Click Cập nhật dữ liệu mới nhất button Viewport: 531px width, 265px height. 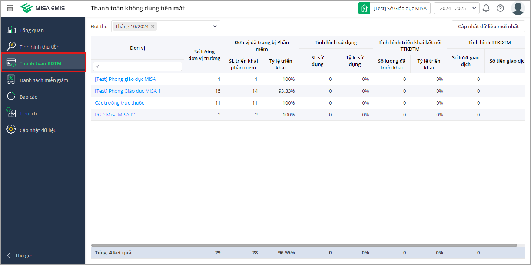(488, 26)
